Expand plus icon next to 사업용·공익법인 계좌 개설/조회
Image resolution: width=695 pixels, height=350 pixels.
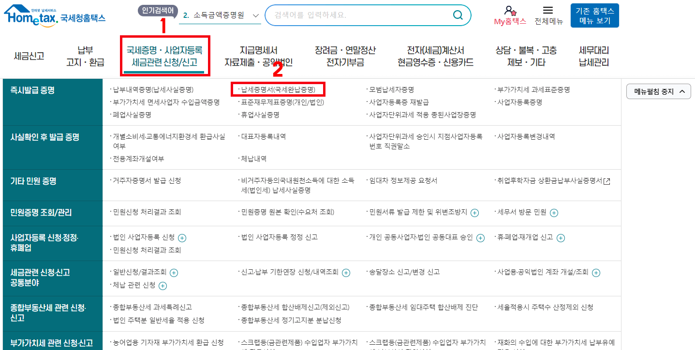coord(596,273)
